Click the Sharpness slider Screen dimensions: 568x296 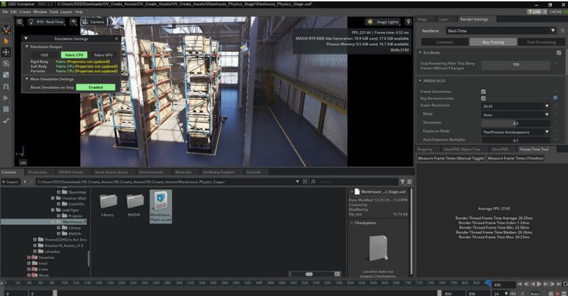tap(515, 123)
